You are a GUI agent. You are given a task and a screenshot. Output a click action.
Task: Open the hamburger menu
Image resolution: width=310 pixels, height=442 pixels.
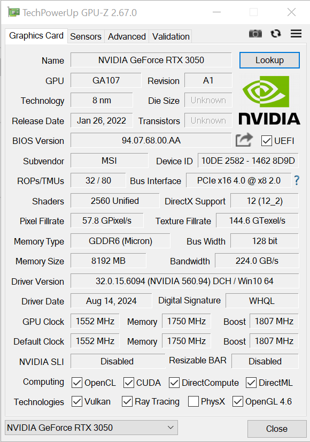[x=296, y=34]
